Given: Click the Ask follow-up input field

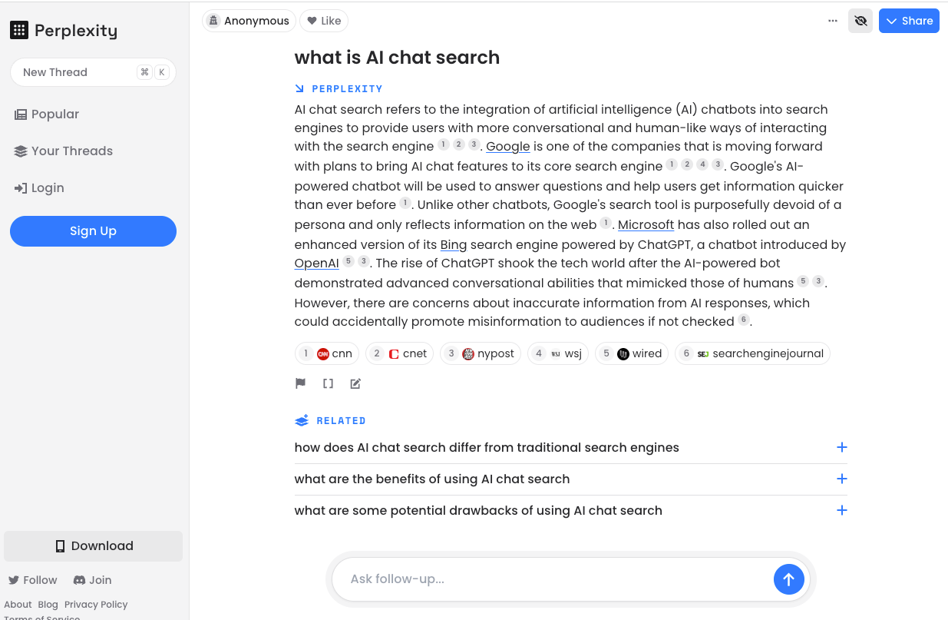Looking at the screenshot, I should (x=537, y=579).
